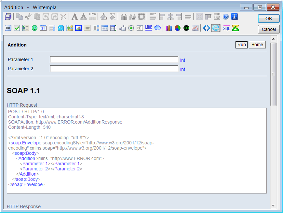This screenshot has width=283, height=213.
Task: Click the scrollbar down arrow
Action: click(274, 206)
